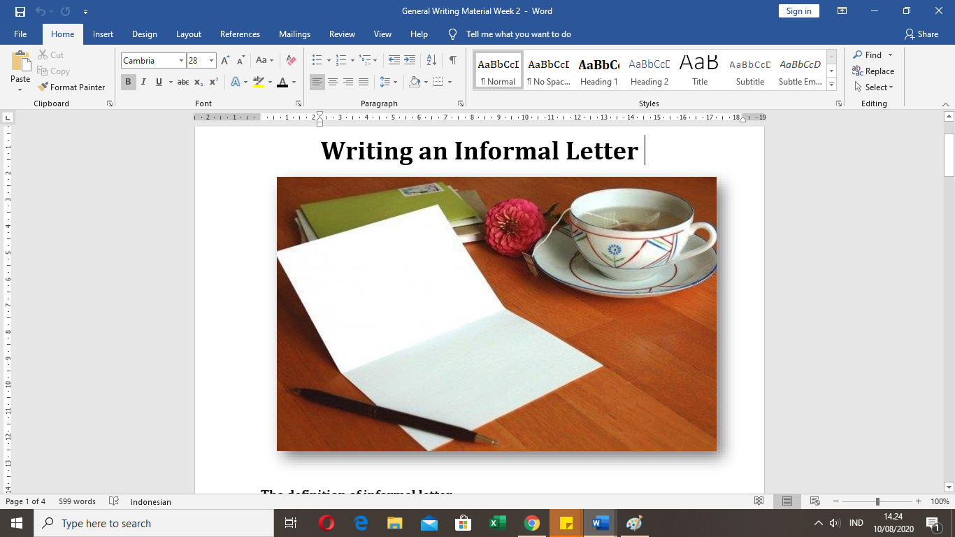Expand the Styles gallery more arrow
Image resolution: width=955 pixels, height=537 pixels.
pos(831,85)
